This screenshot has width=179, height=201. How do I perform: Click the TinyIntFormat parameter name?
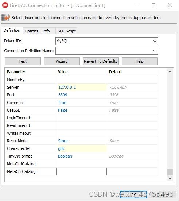[19, 156]
